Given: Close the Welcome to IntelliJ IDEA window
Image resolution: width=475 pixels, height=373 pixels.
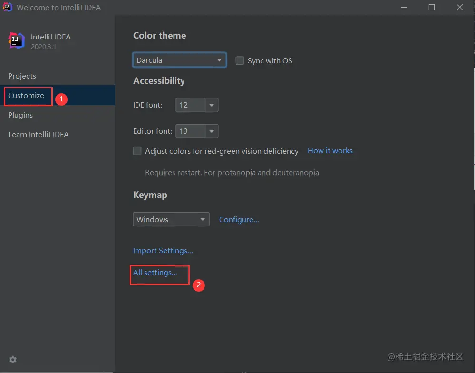Looking at the screenshot, I should pyautogui.click(x=460, y=7).
